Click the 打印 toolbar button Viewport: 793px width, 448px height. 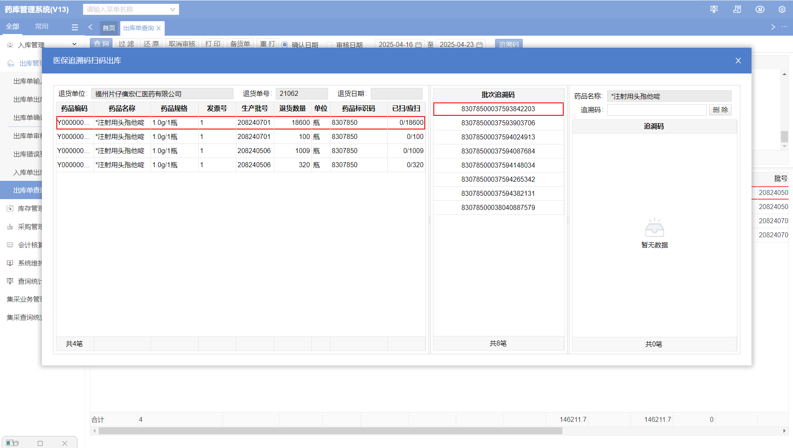(x=213, y=44)
